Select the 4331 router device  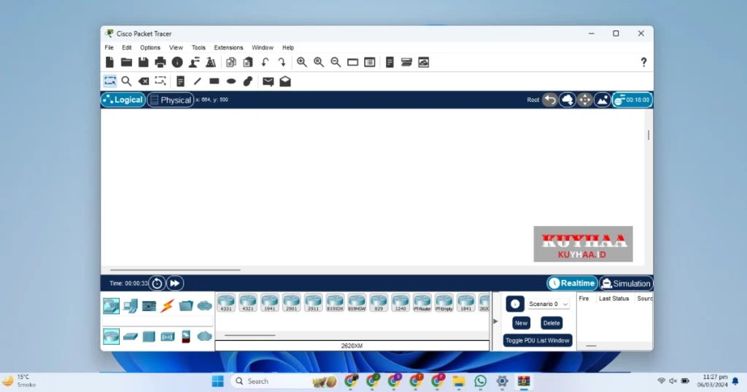pyautogui.click(x=226, y=302)
